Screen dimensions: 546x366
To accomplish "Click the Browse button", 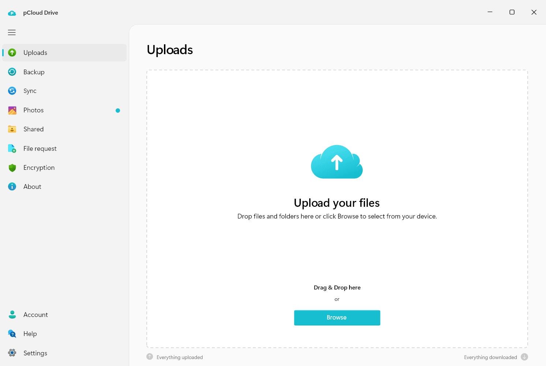I will [337, 318].
